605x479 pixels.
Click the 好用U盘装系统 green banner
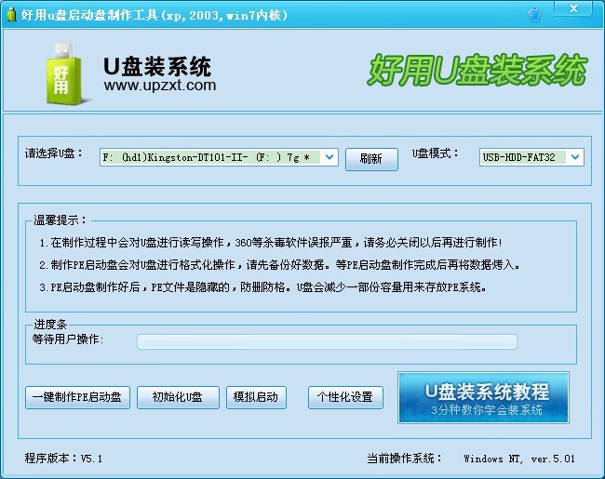point(477,70)
